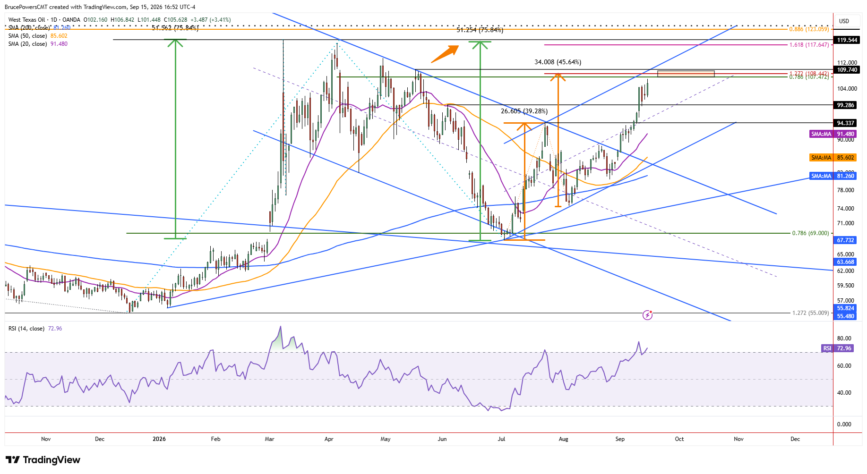Select the orange target rectangle near 109.740
Screen dimensions: 867x474
(x=686, y=74)
